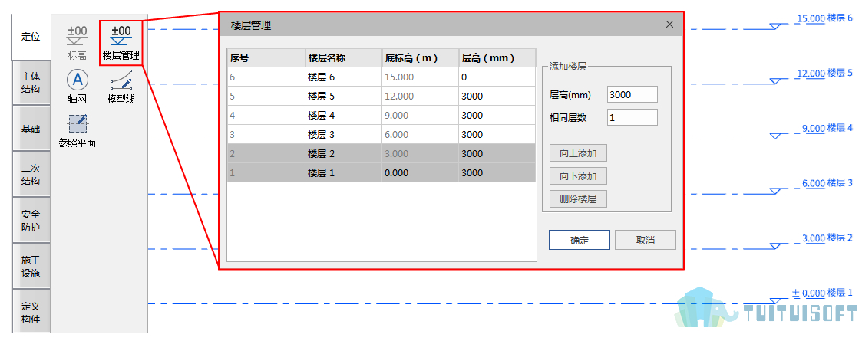Open the 基础 tab
The height and width of the screenshot is (341, 862).
click(x=31, y=129)
